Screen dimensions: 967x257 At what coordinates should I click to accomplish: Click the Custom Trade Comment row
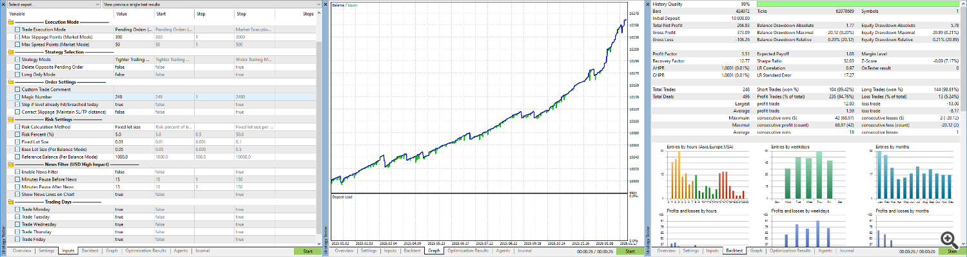162,89
